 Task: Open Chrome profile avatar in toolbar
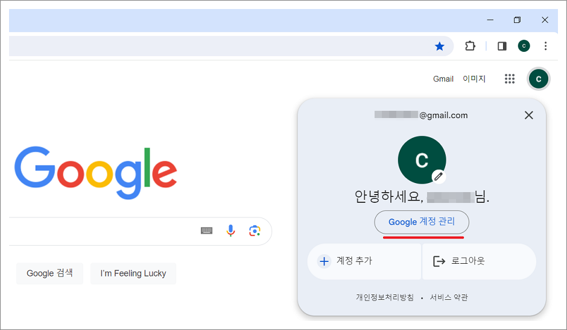(524, 46)
